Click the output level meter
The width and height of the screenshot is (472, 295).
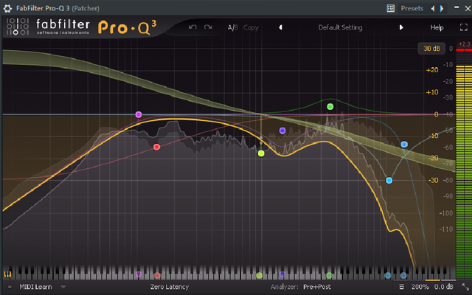coord(464,164)
